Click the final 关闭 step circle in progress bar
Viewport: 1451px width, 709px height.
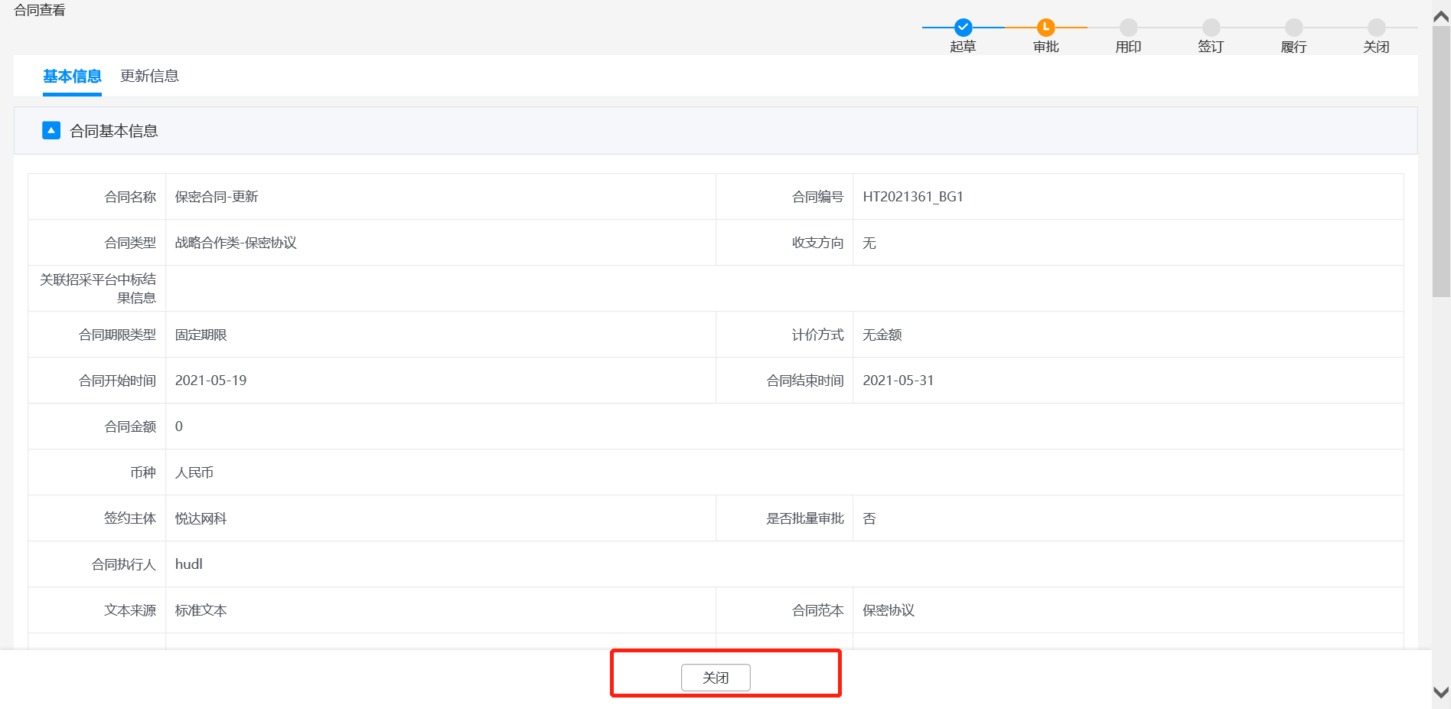(1376, 28)
